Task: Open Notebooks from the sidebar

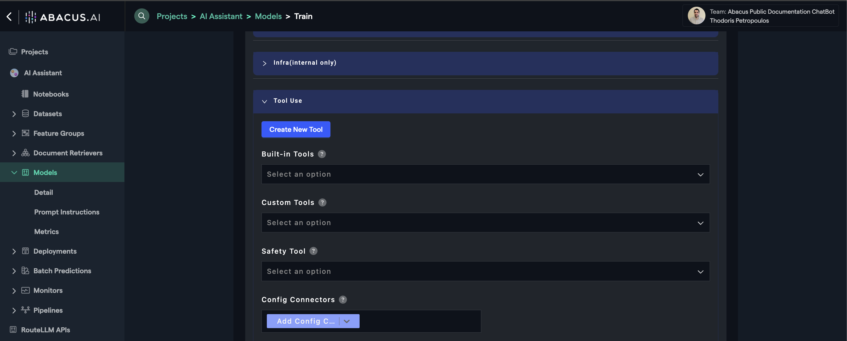Action: tap(51, 94)
